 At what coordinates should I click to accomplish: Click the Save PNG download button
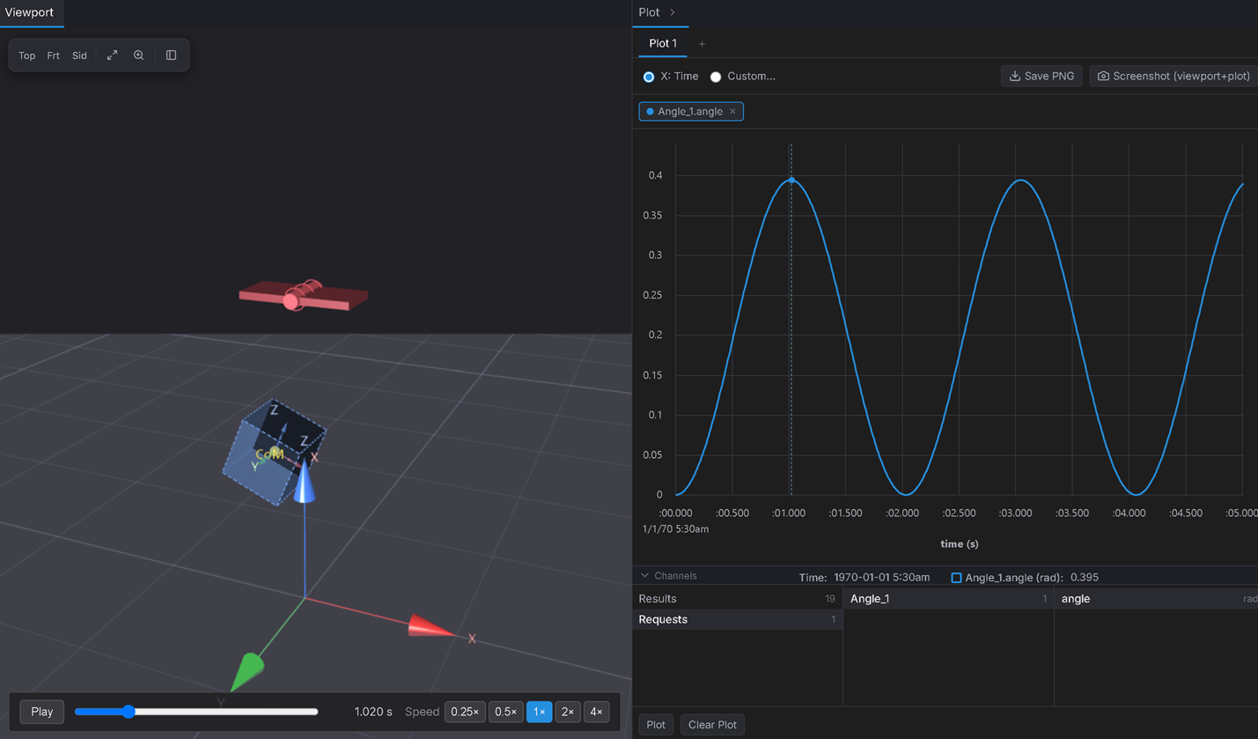(x=1041, y=77)
